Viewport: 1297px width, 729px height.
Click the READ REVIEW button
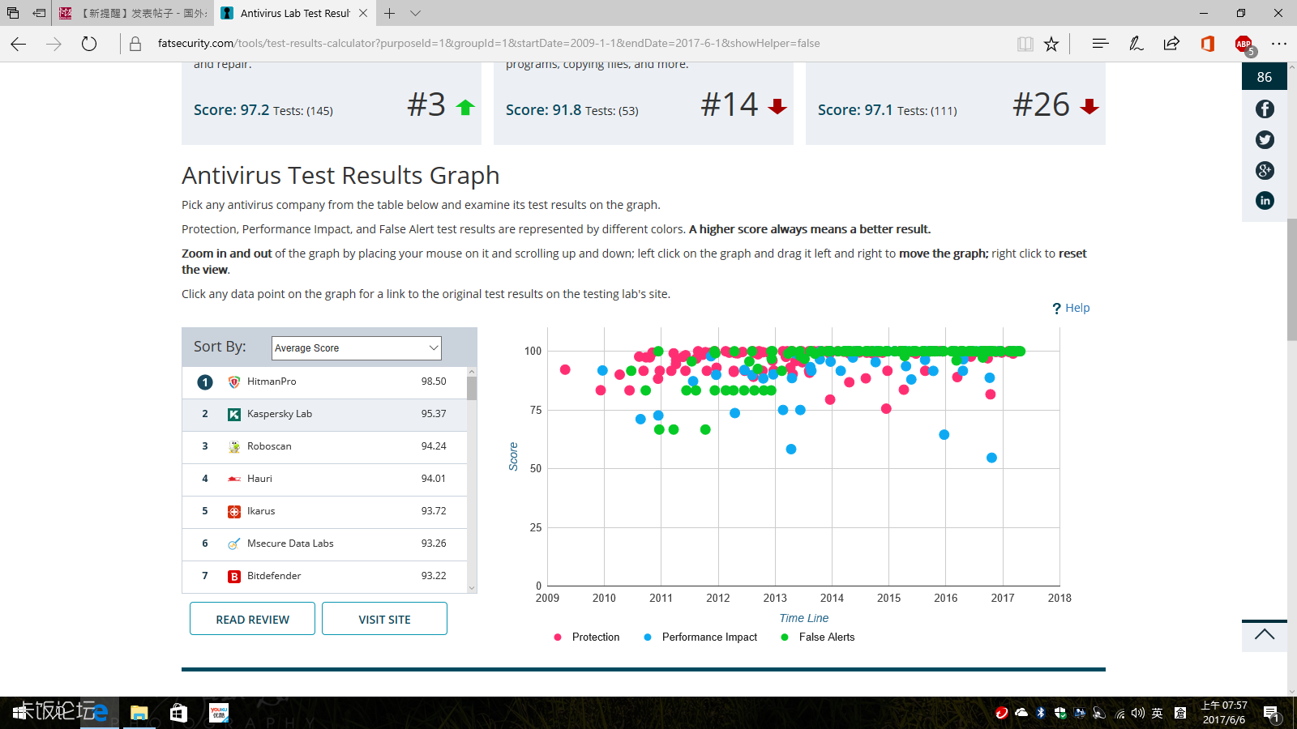(x=252, y=619)
